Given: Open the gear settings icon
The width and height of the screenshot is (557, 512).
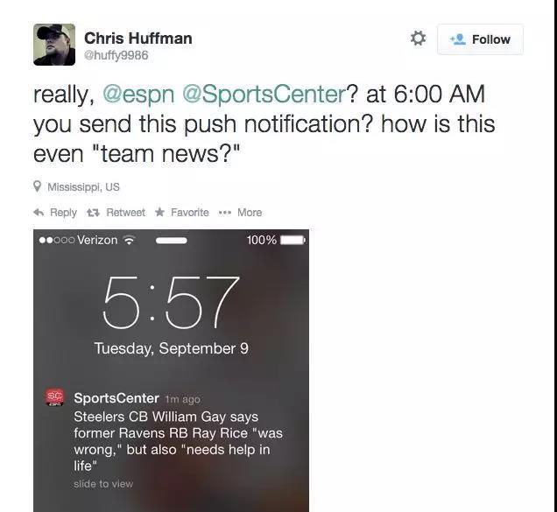Looking at the screenshot, I should pos(418,39).
